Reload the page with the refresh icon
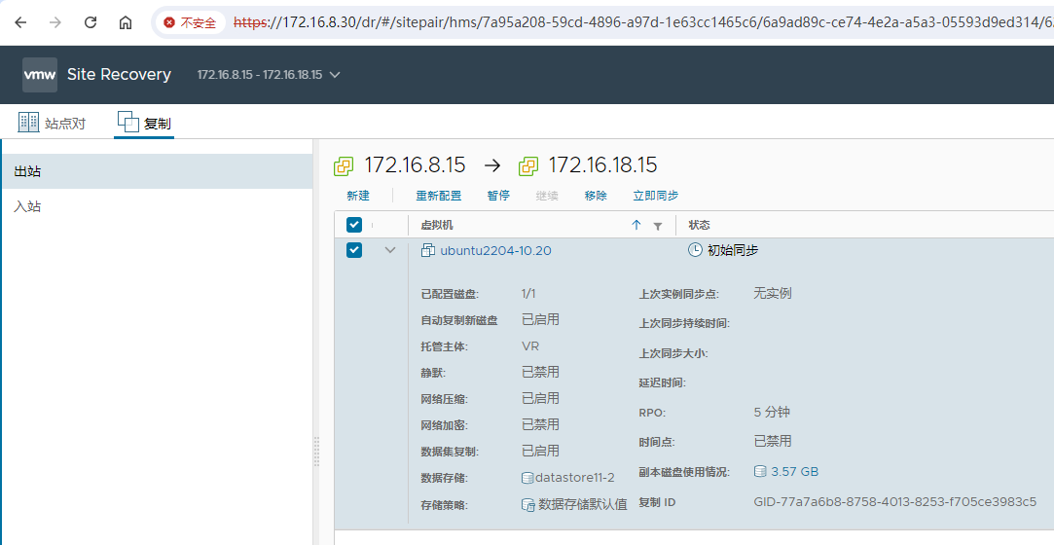1054x545 pixels. 91,22
